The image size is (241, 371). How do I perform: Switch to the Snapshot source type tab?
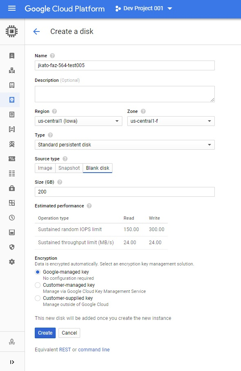(x=69, y=168)
